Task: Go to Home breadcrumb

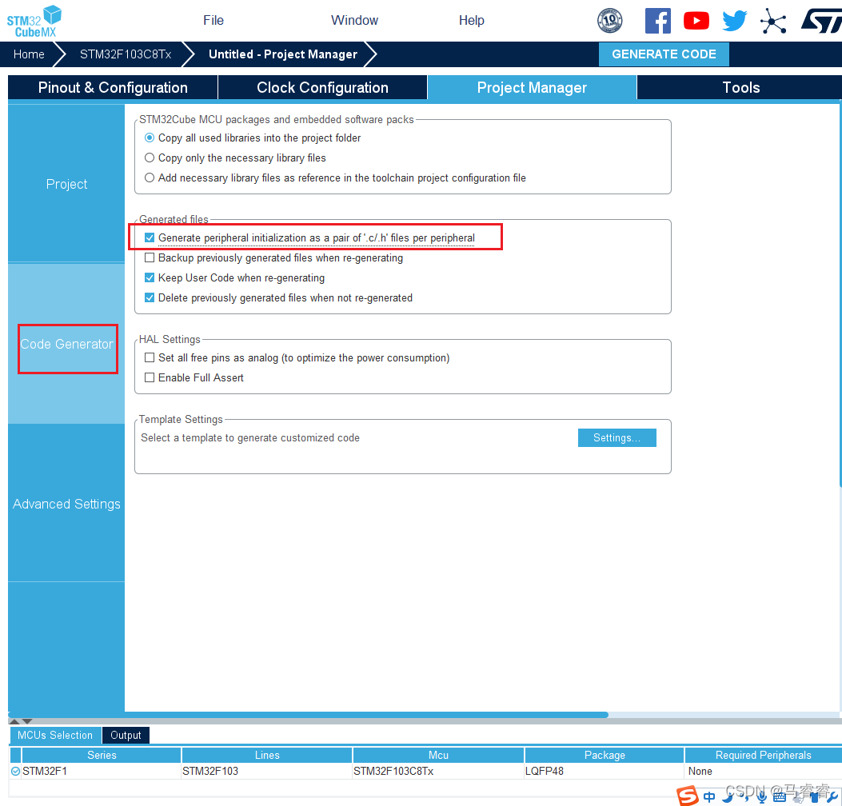Action: [29, 54]
